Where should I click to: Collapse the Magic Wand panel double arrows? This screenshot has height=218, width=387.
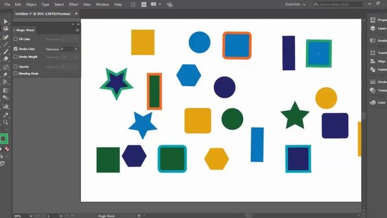73,24
